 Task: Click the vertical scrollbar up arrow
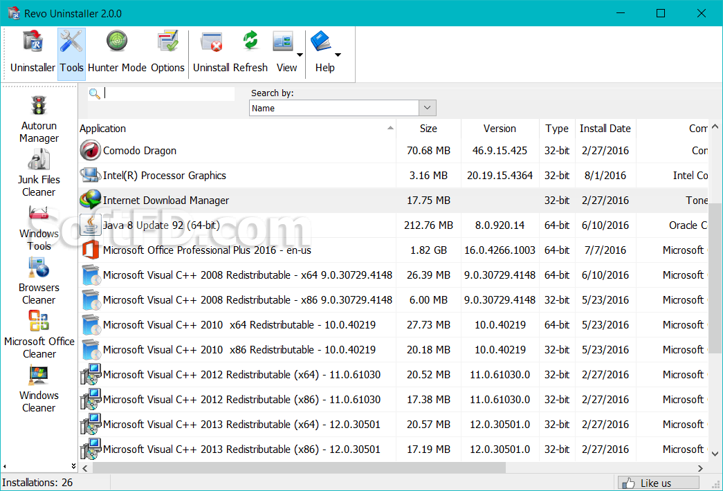715,127
